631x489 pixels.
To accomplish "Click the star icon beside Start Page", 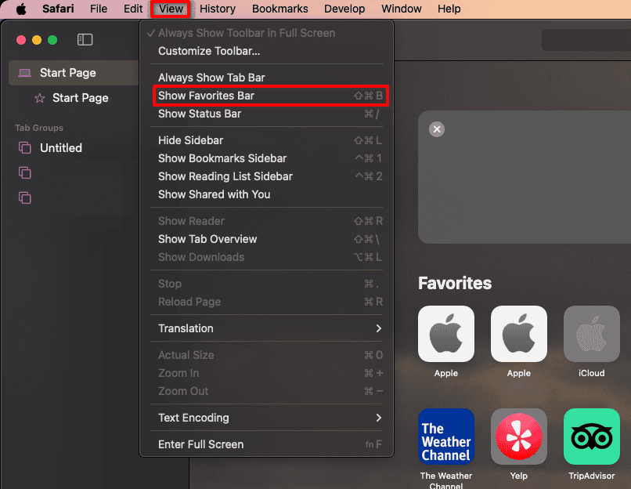I will [x=39, y=98].
